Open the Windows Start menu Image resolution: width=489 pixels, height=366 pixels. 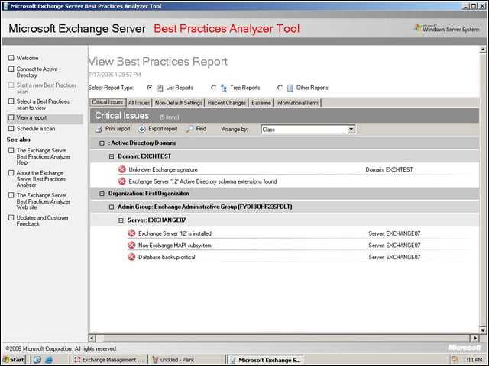pos(14,360)
